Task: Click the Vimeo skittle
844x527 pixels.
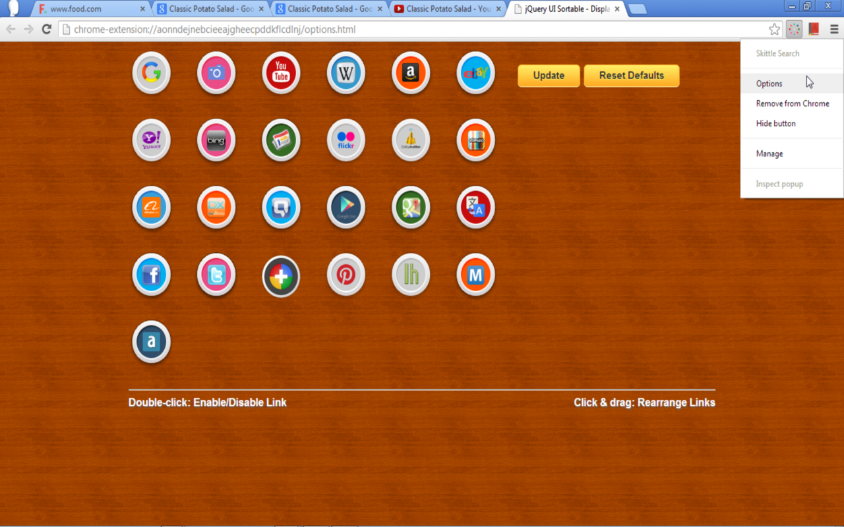Action: tap(475, 140)
